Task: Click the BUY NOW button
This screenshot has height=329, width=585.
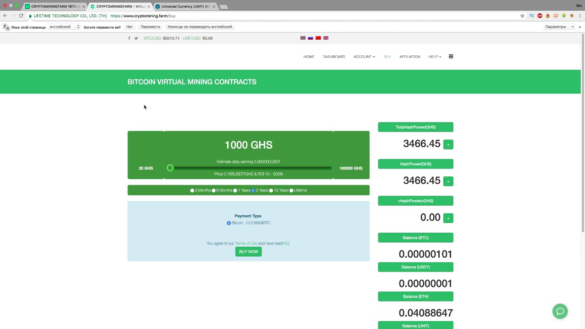Action: pos(249,252)
